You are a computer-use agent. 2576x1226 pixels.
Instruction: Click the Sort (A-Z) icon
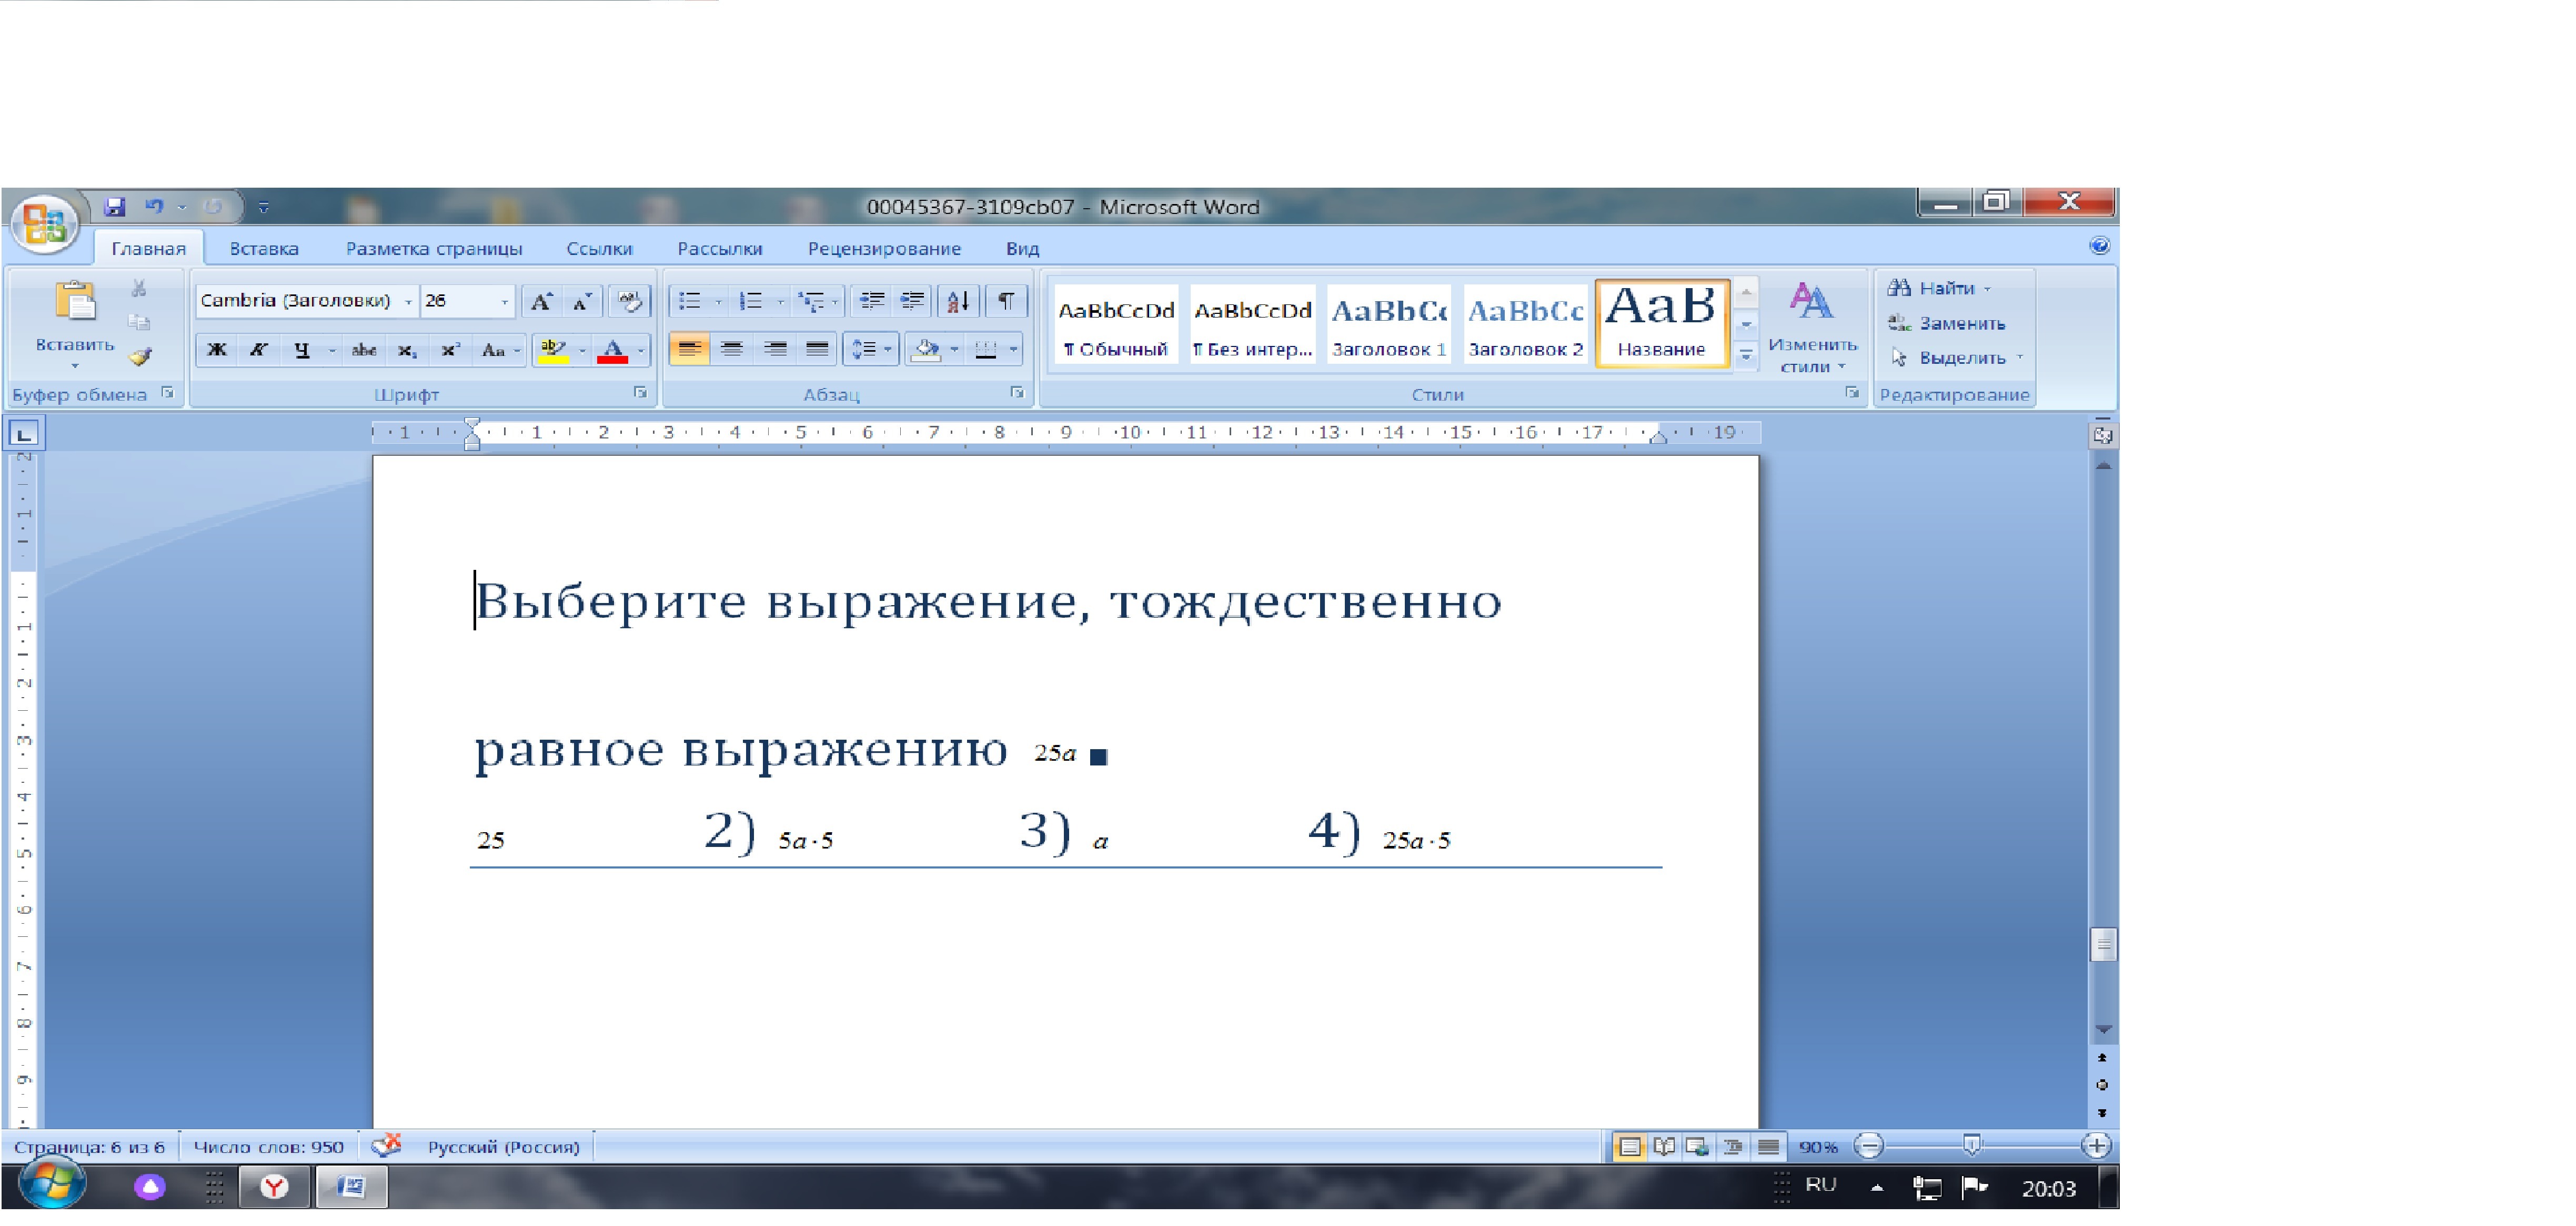tap(957, 301)
